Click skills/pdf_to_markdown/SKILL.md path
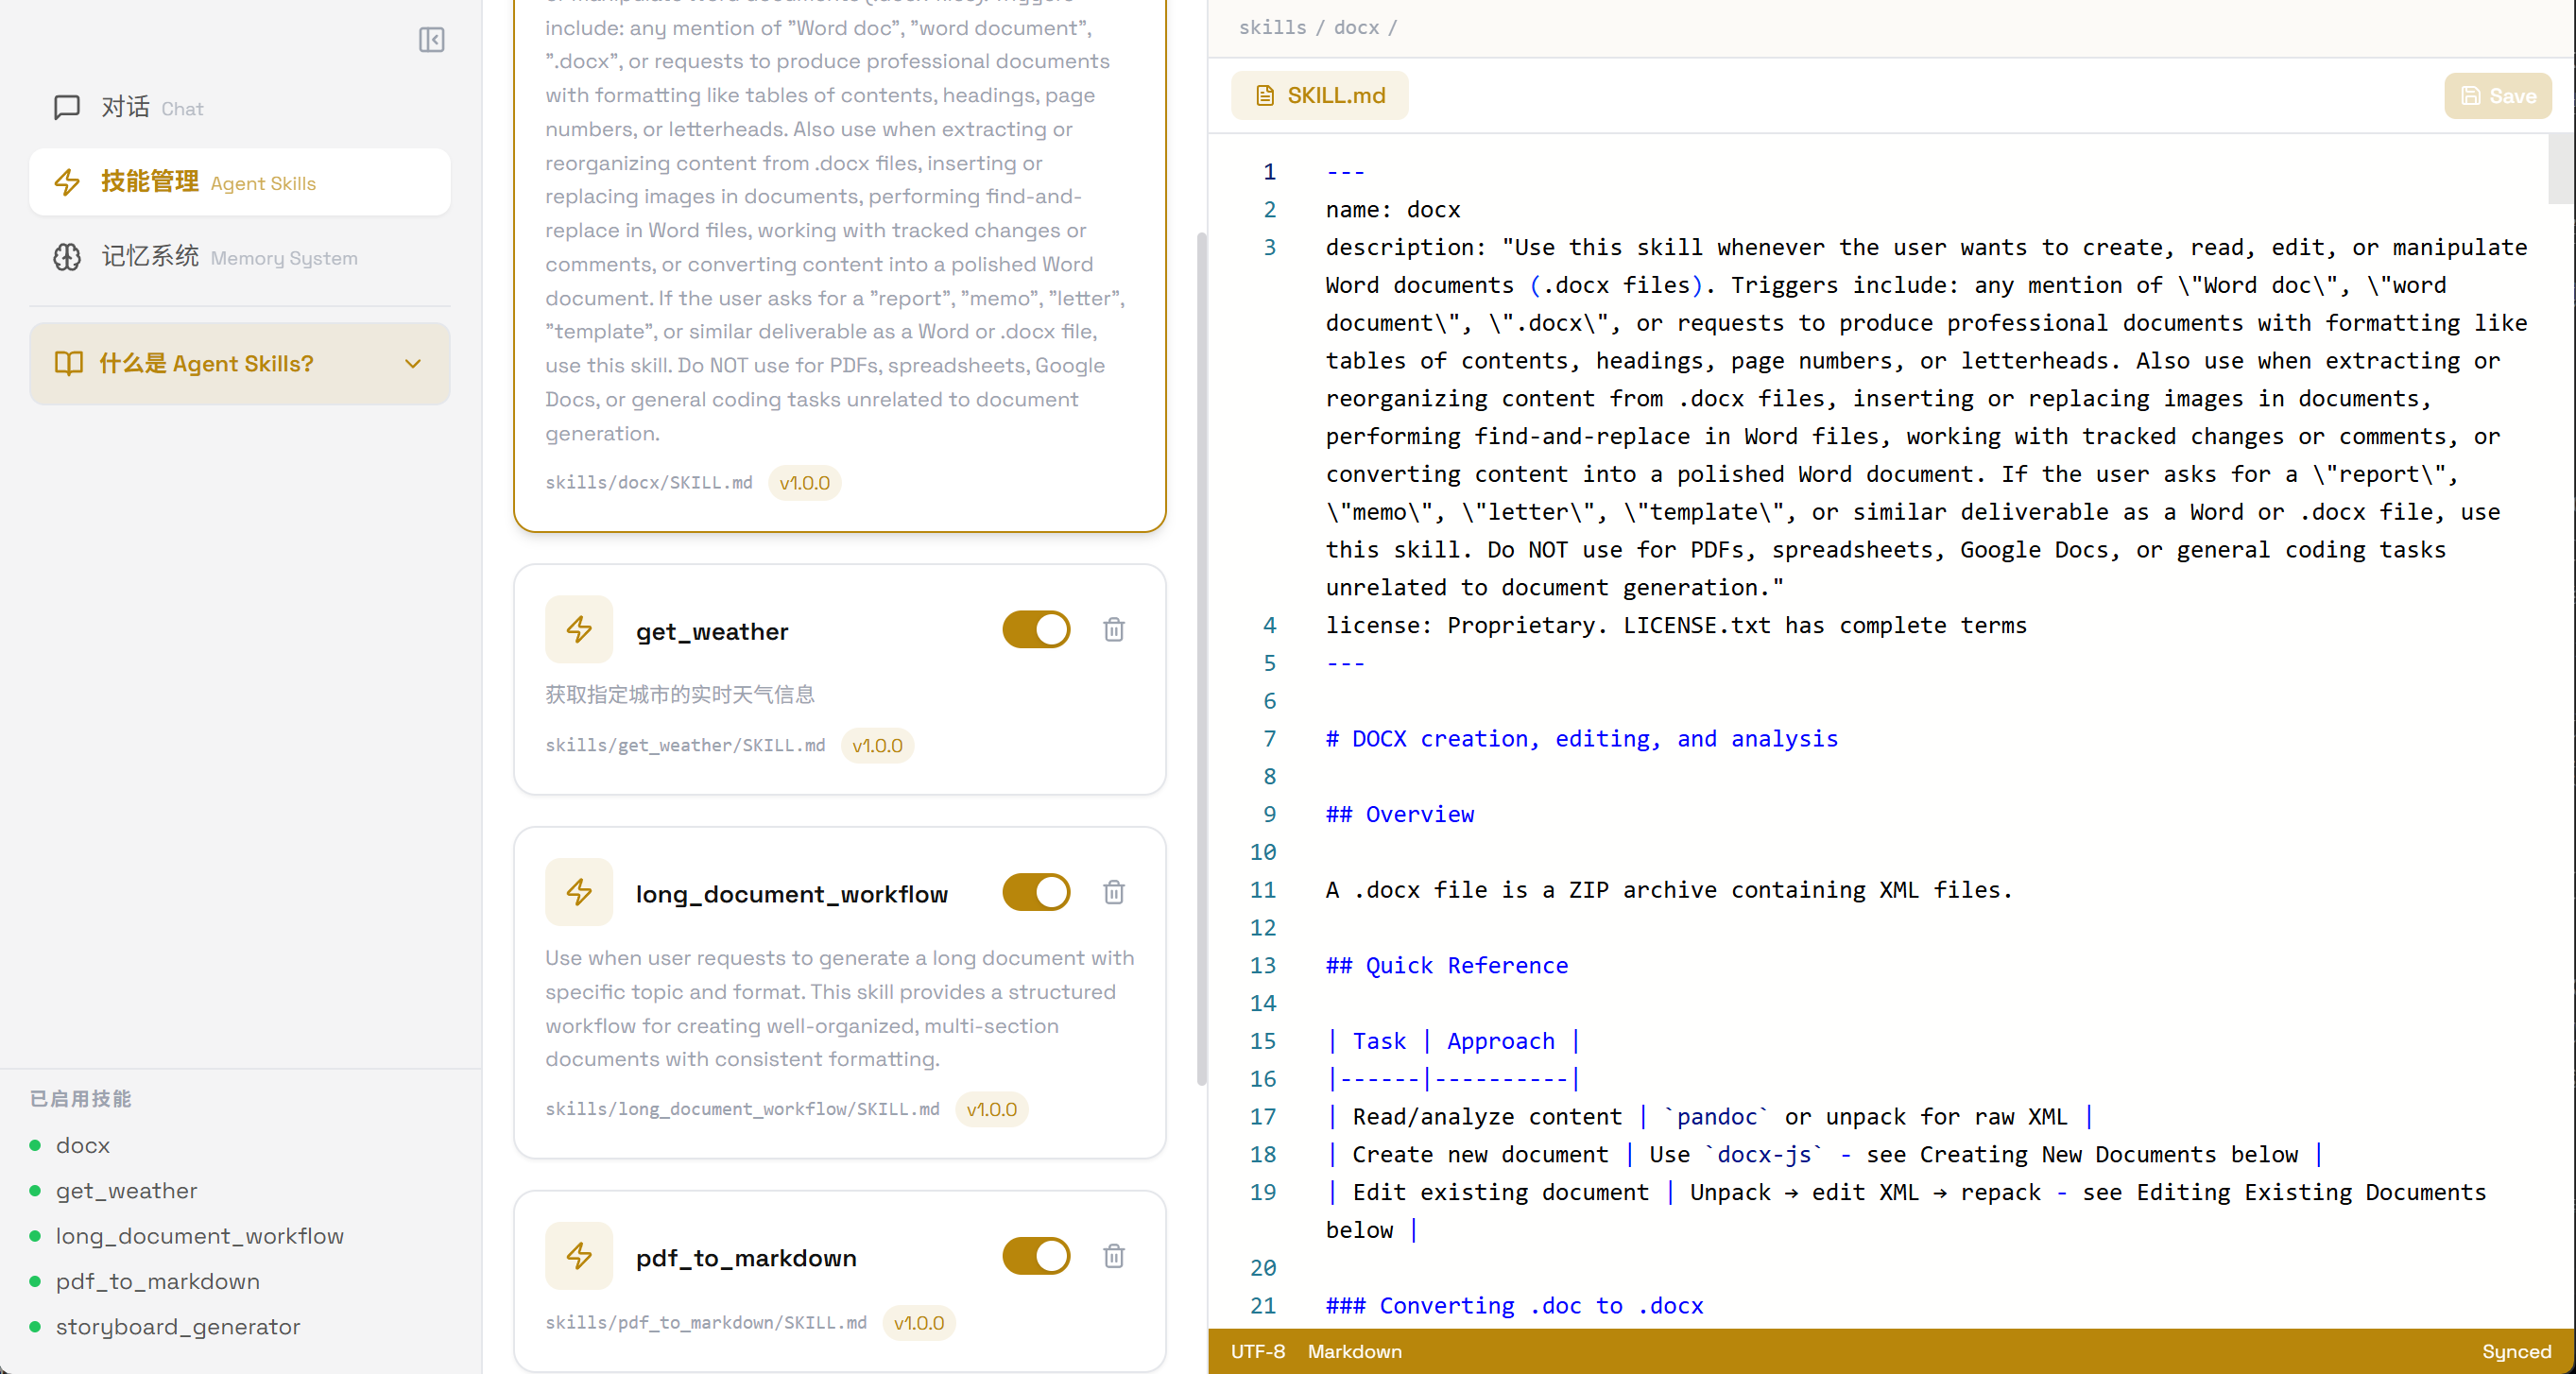 [706, 1322]
